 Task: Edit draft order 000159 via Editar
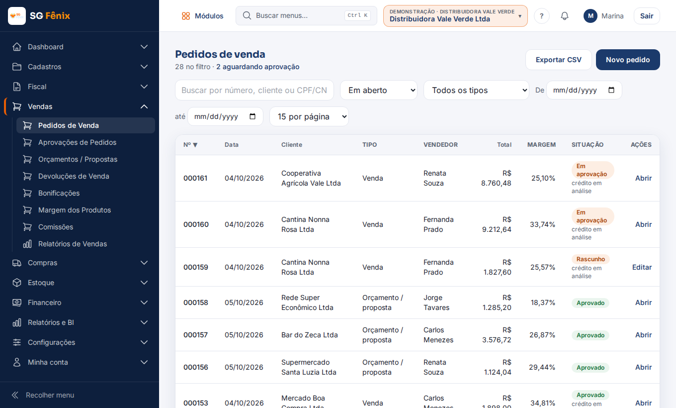click(642, 267)
